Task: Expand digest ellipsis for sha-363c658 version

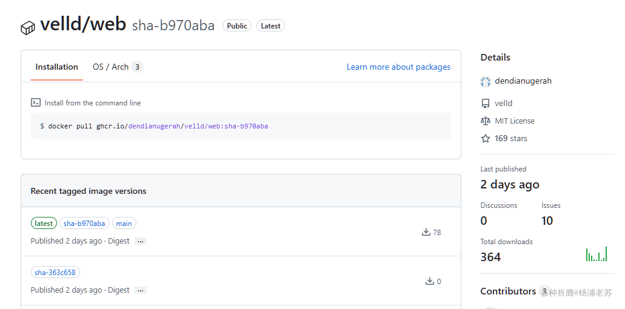Action: 141,290
